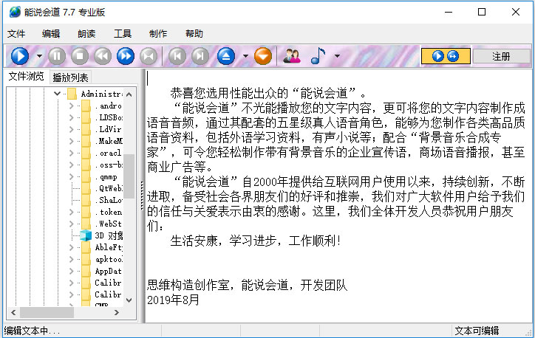Click the grey bowtie-shaped toolbar button
This screenshot has height=338, width=535.
(x=149, y=56)
